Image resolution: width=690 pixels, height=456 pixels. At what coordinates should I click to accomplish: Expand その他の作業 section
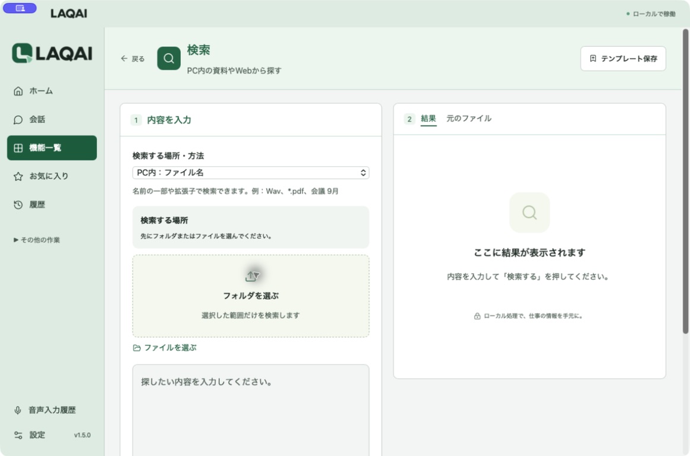tap(37, 240)
